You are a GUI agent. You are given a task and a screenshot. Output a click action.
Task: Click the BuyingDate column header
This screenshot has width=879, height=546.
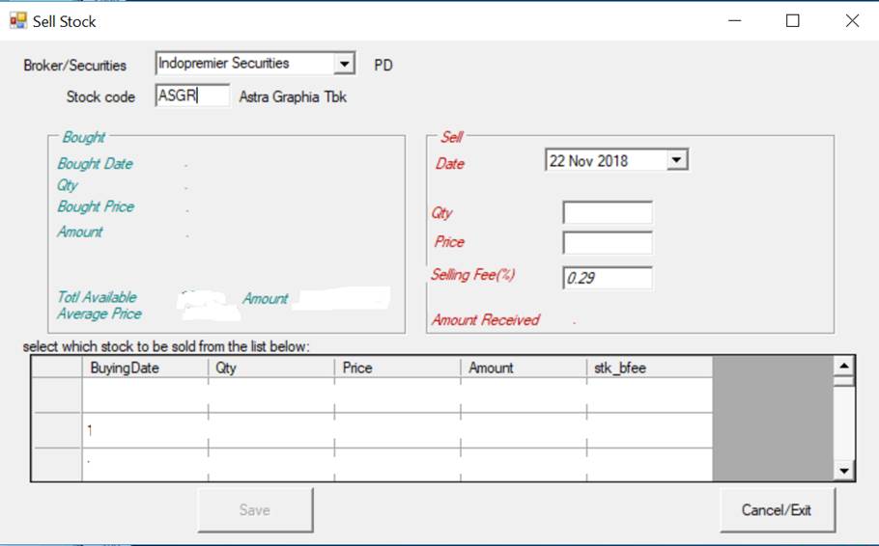click(145, 368)
